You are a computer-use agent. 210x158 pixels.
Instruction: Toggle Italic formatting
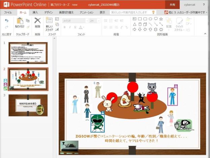point(70,27)
